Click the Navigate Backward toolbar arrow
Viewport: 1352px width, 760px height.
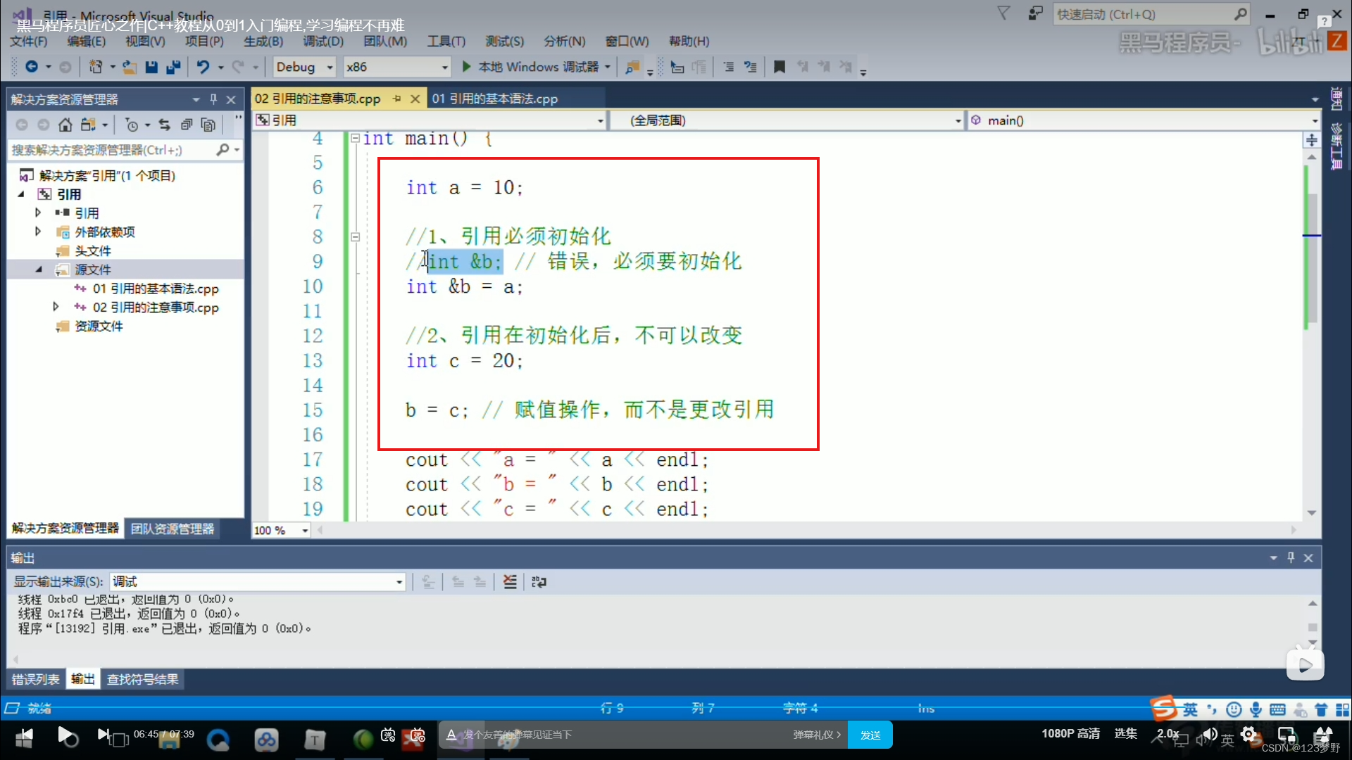click(x=32, y=67)
